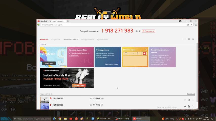Click the info icon beside the workplace ID
The width and height of the screenshot is (216, 121).
pos(137,31)
